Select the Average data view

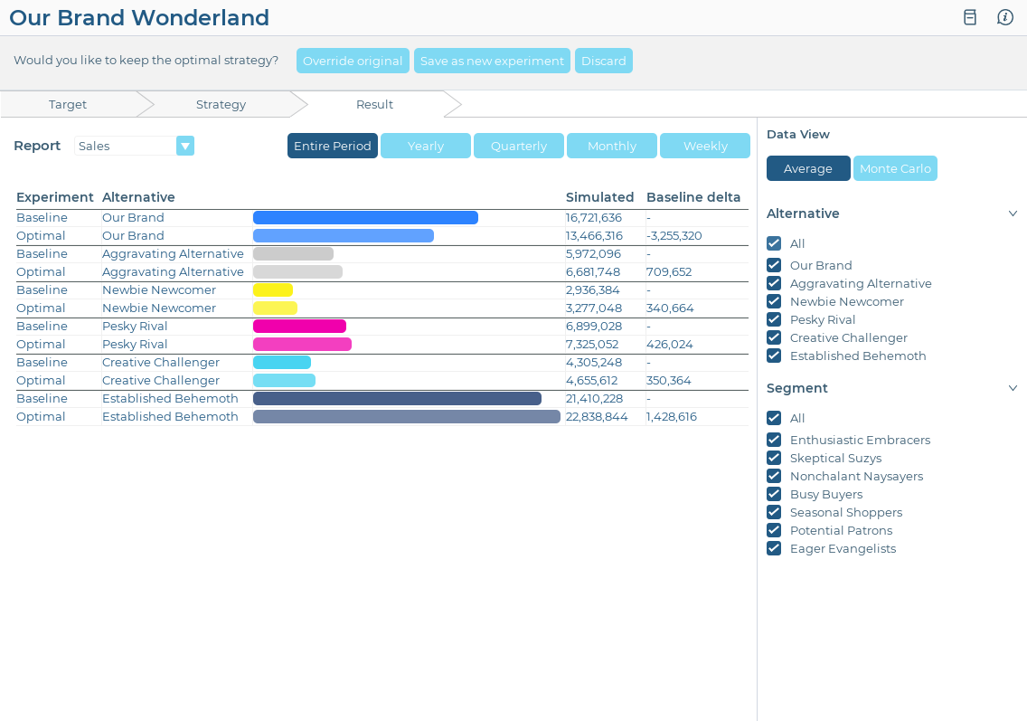pyautogui.click(x=808, y=167)
